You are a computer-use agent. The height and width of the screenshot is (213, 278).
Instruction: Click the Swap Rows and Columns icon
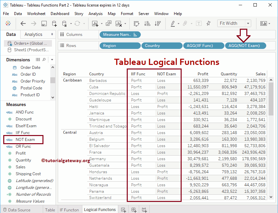(136, 23)
